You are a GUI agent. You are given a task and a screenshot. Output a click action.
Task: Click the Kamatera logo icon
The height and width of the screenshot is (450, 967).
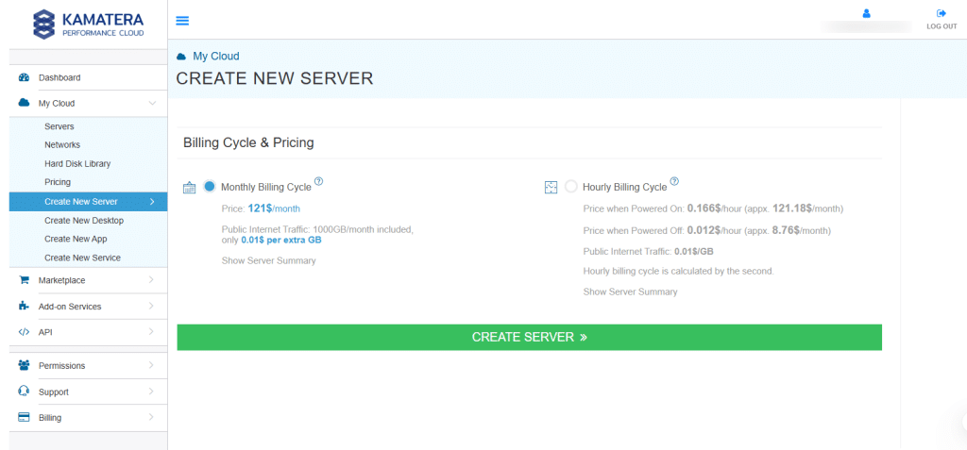point(44,24)
